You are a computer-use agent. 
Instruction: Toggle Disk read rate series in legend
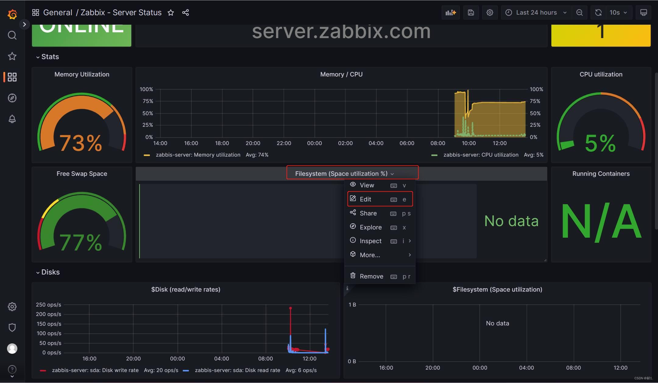pos(237,370)
